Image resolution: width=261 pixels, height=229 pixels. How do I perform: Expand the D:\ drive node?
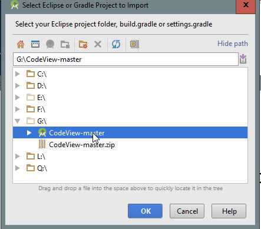18,86
